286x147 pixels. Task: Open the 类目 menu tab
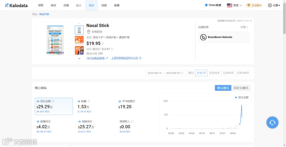[53, 6]
